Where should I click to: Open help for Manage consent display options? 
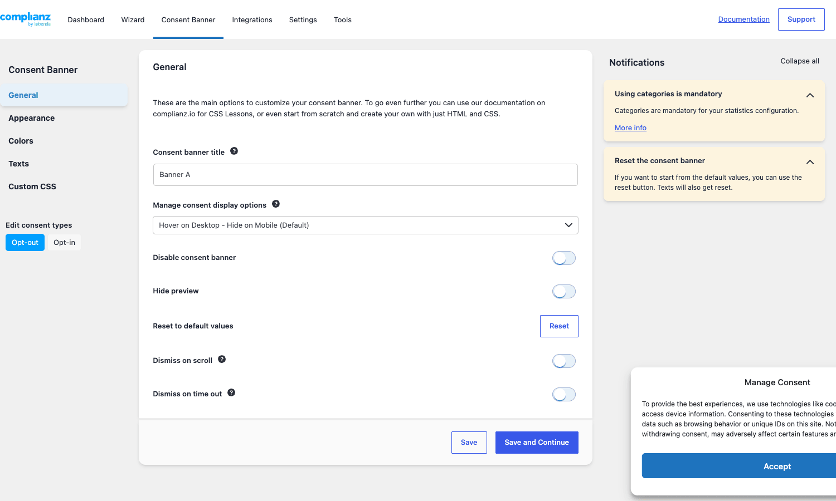[x=276, y=204]
